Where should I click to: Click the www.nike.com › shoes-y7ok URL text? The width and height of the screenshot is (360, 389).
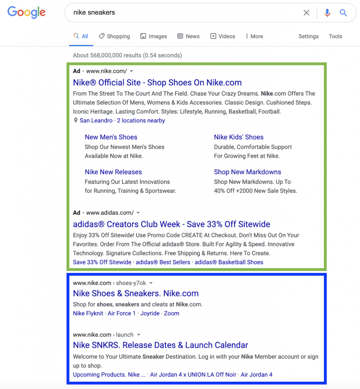pyautogui.click(x=109, y=283)
